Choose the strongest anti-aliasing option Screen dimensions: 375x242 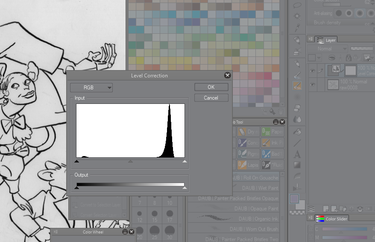[371, 13]
